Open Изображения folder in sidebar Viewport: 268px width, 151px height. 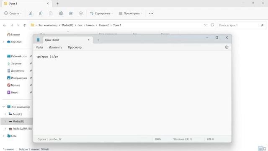17,78
